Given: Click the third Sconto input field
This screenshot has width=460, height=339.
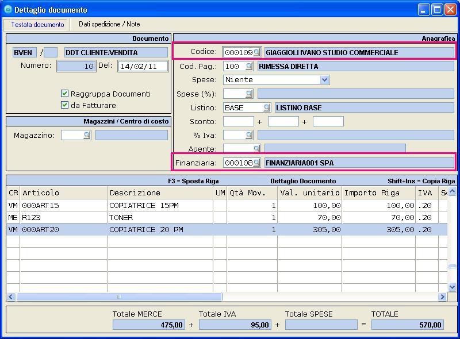Looking at the screenshot, I should coord(328,121).
